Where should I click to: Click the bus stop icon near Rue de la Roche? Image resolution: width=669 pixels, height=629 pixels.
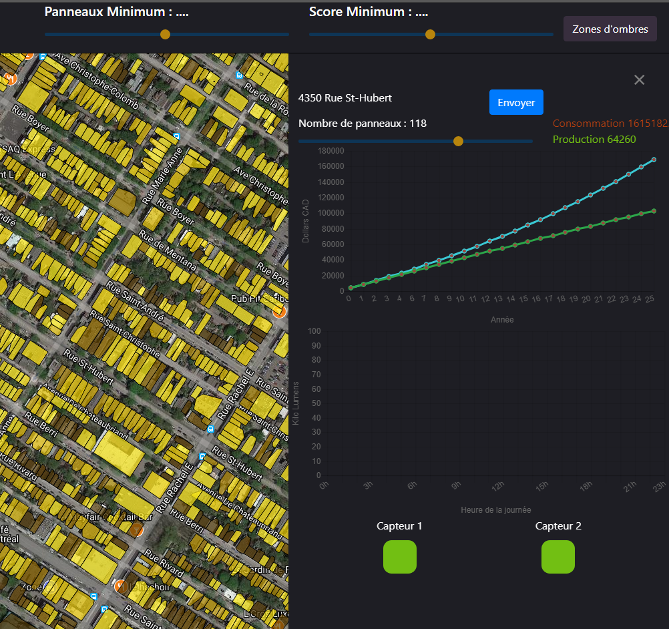coord(239,75)
